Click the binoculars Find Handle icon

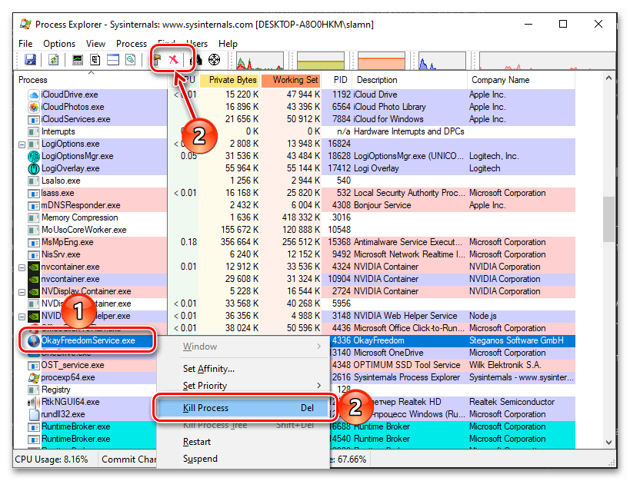197,60
